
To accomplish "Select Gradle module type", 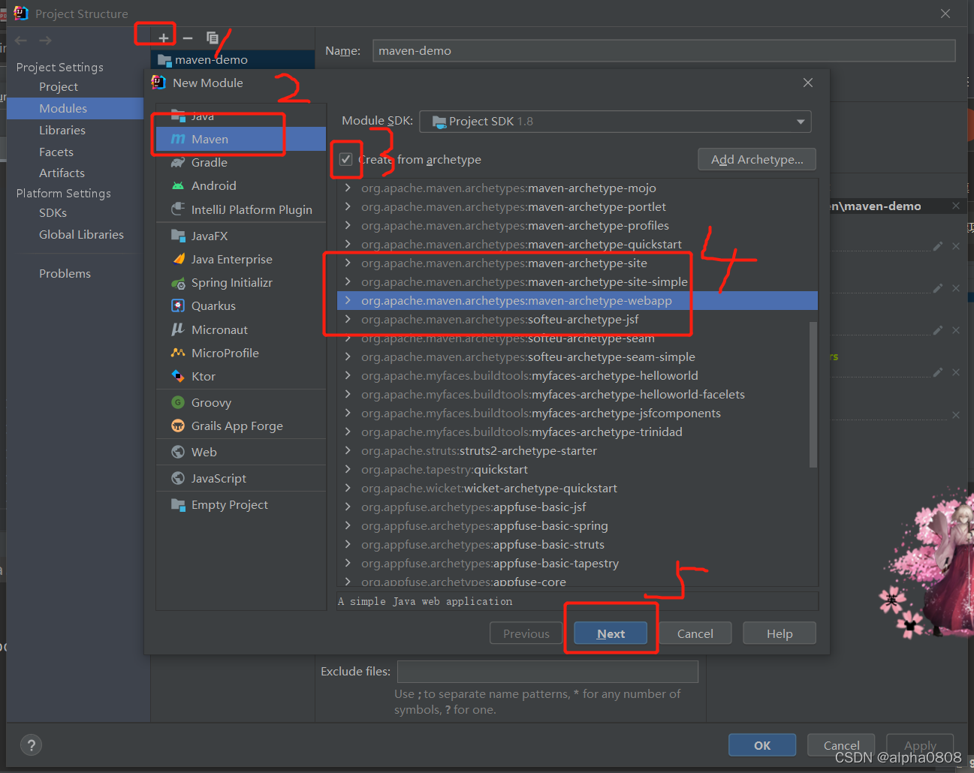I will pyautogui.click(x=241, y=162).
